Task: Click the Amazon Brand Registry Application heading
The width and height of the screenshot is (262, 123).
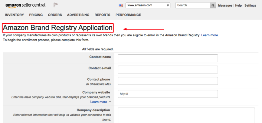Action: click(58, 28)
